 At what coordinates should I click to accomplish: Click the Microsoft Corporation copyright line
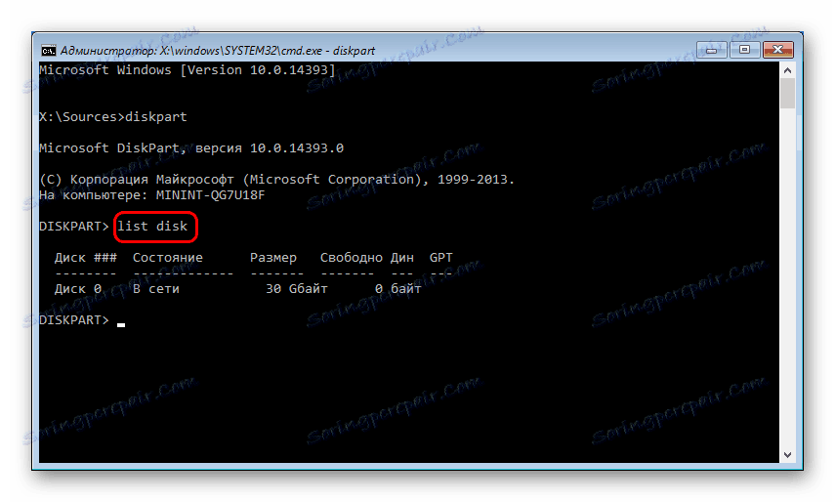tap(277, 180)
